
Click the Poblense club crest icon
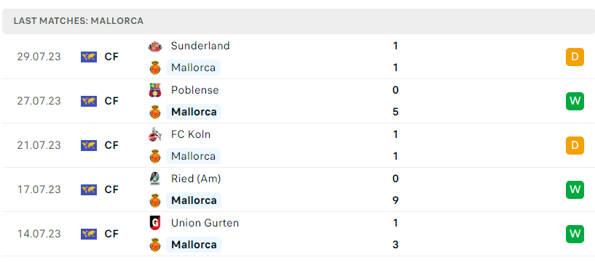coord(155,90)
